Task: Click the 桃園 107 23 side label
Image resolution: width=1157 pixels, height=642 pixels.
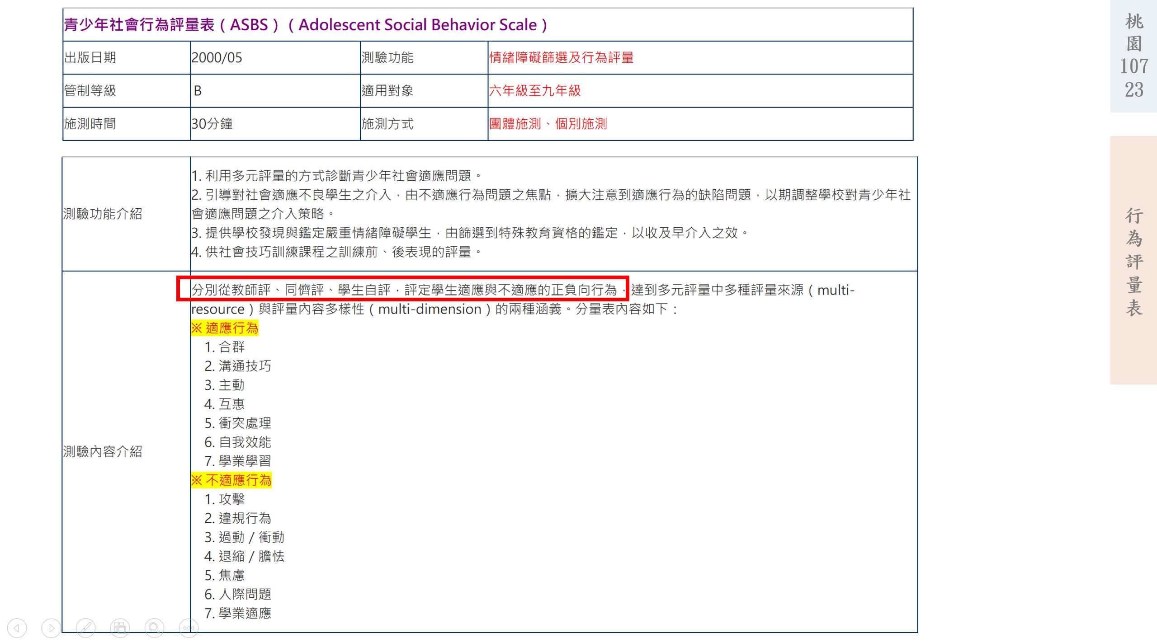Action: [1133, 56]
